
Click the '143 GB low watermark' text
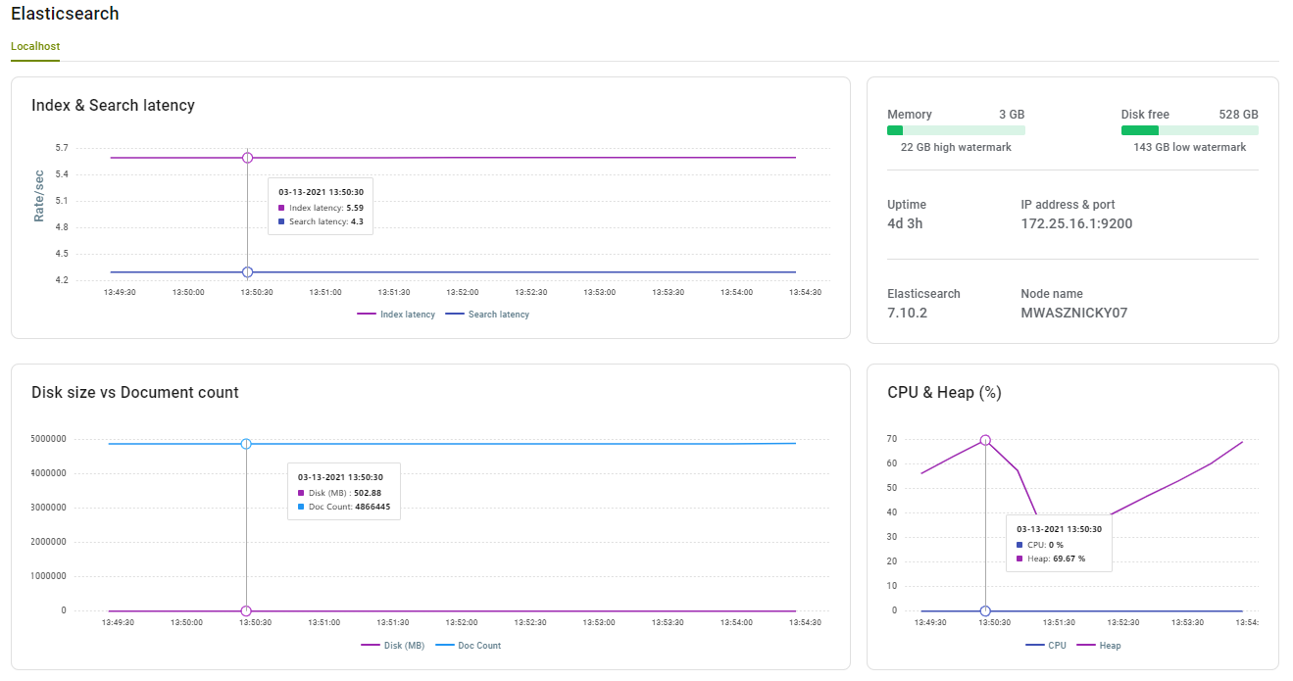1190,147
